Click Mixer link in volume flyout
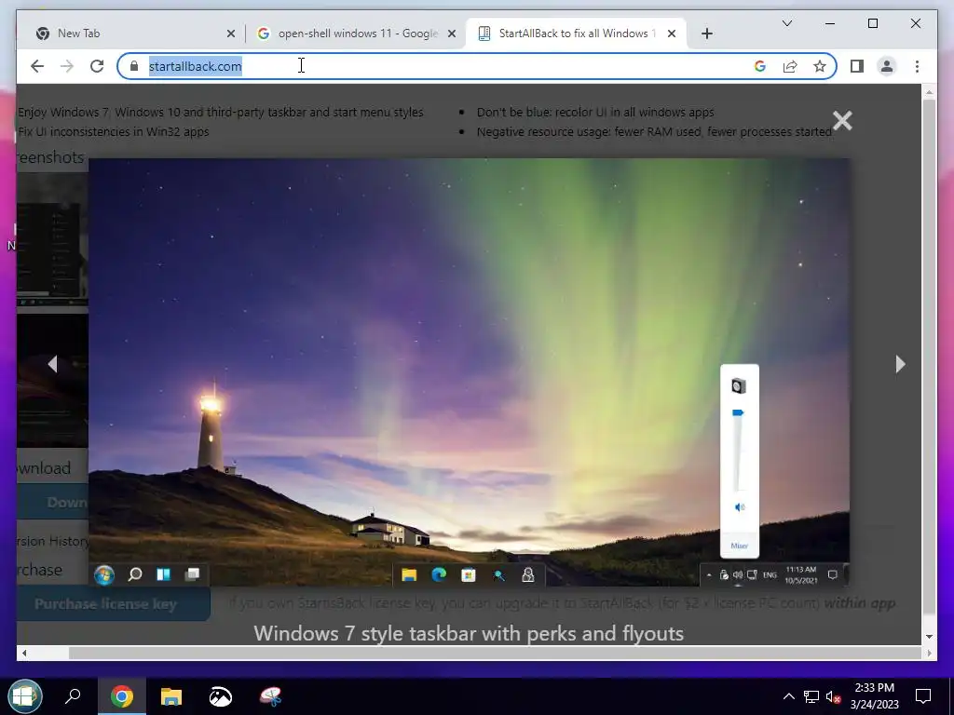Viewport: 954px width, 715px height. (x=739, y=546)
